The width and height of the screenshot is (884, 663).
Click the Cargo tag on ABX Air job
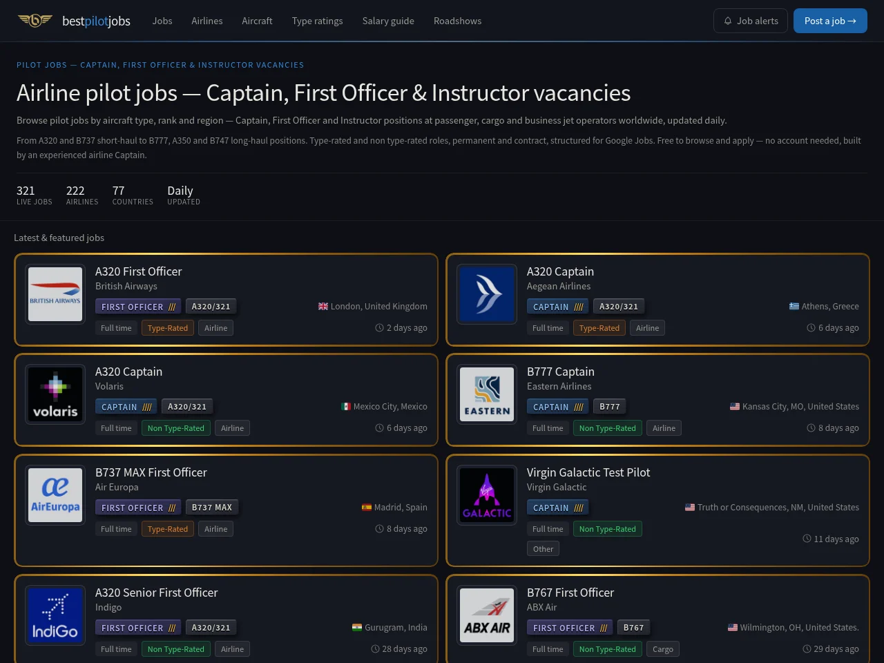tap(663, 649)
